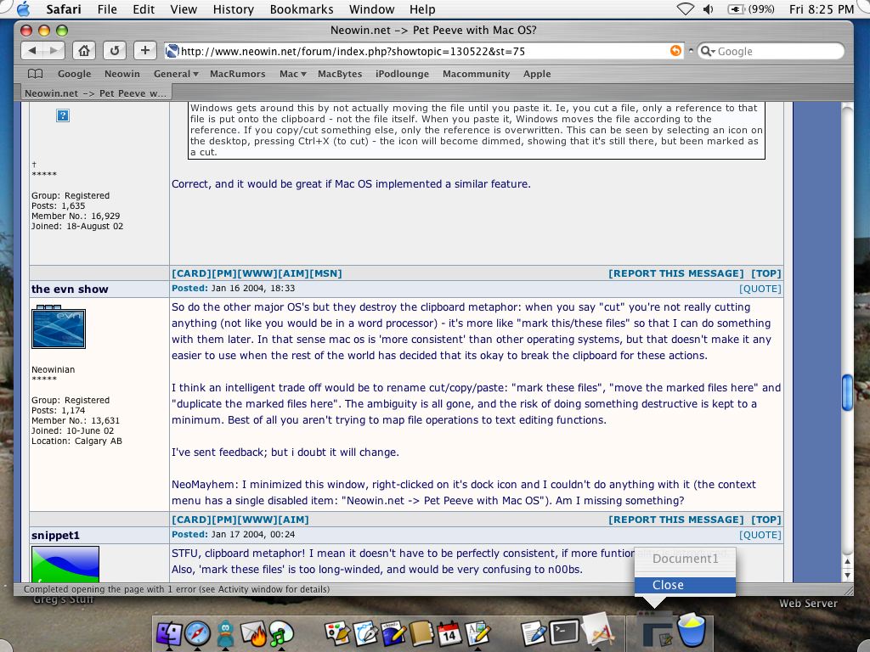Launch the pen nib drawing app in Dock
This screenshot has width=870, height=652.
pos(365,633)
